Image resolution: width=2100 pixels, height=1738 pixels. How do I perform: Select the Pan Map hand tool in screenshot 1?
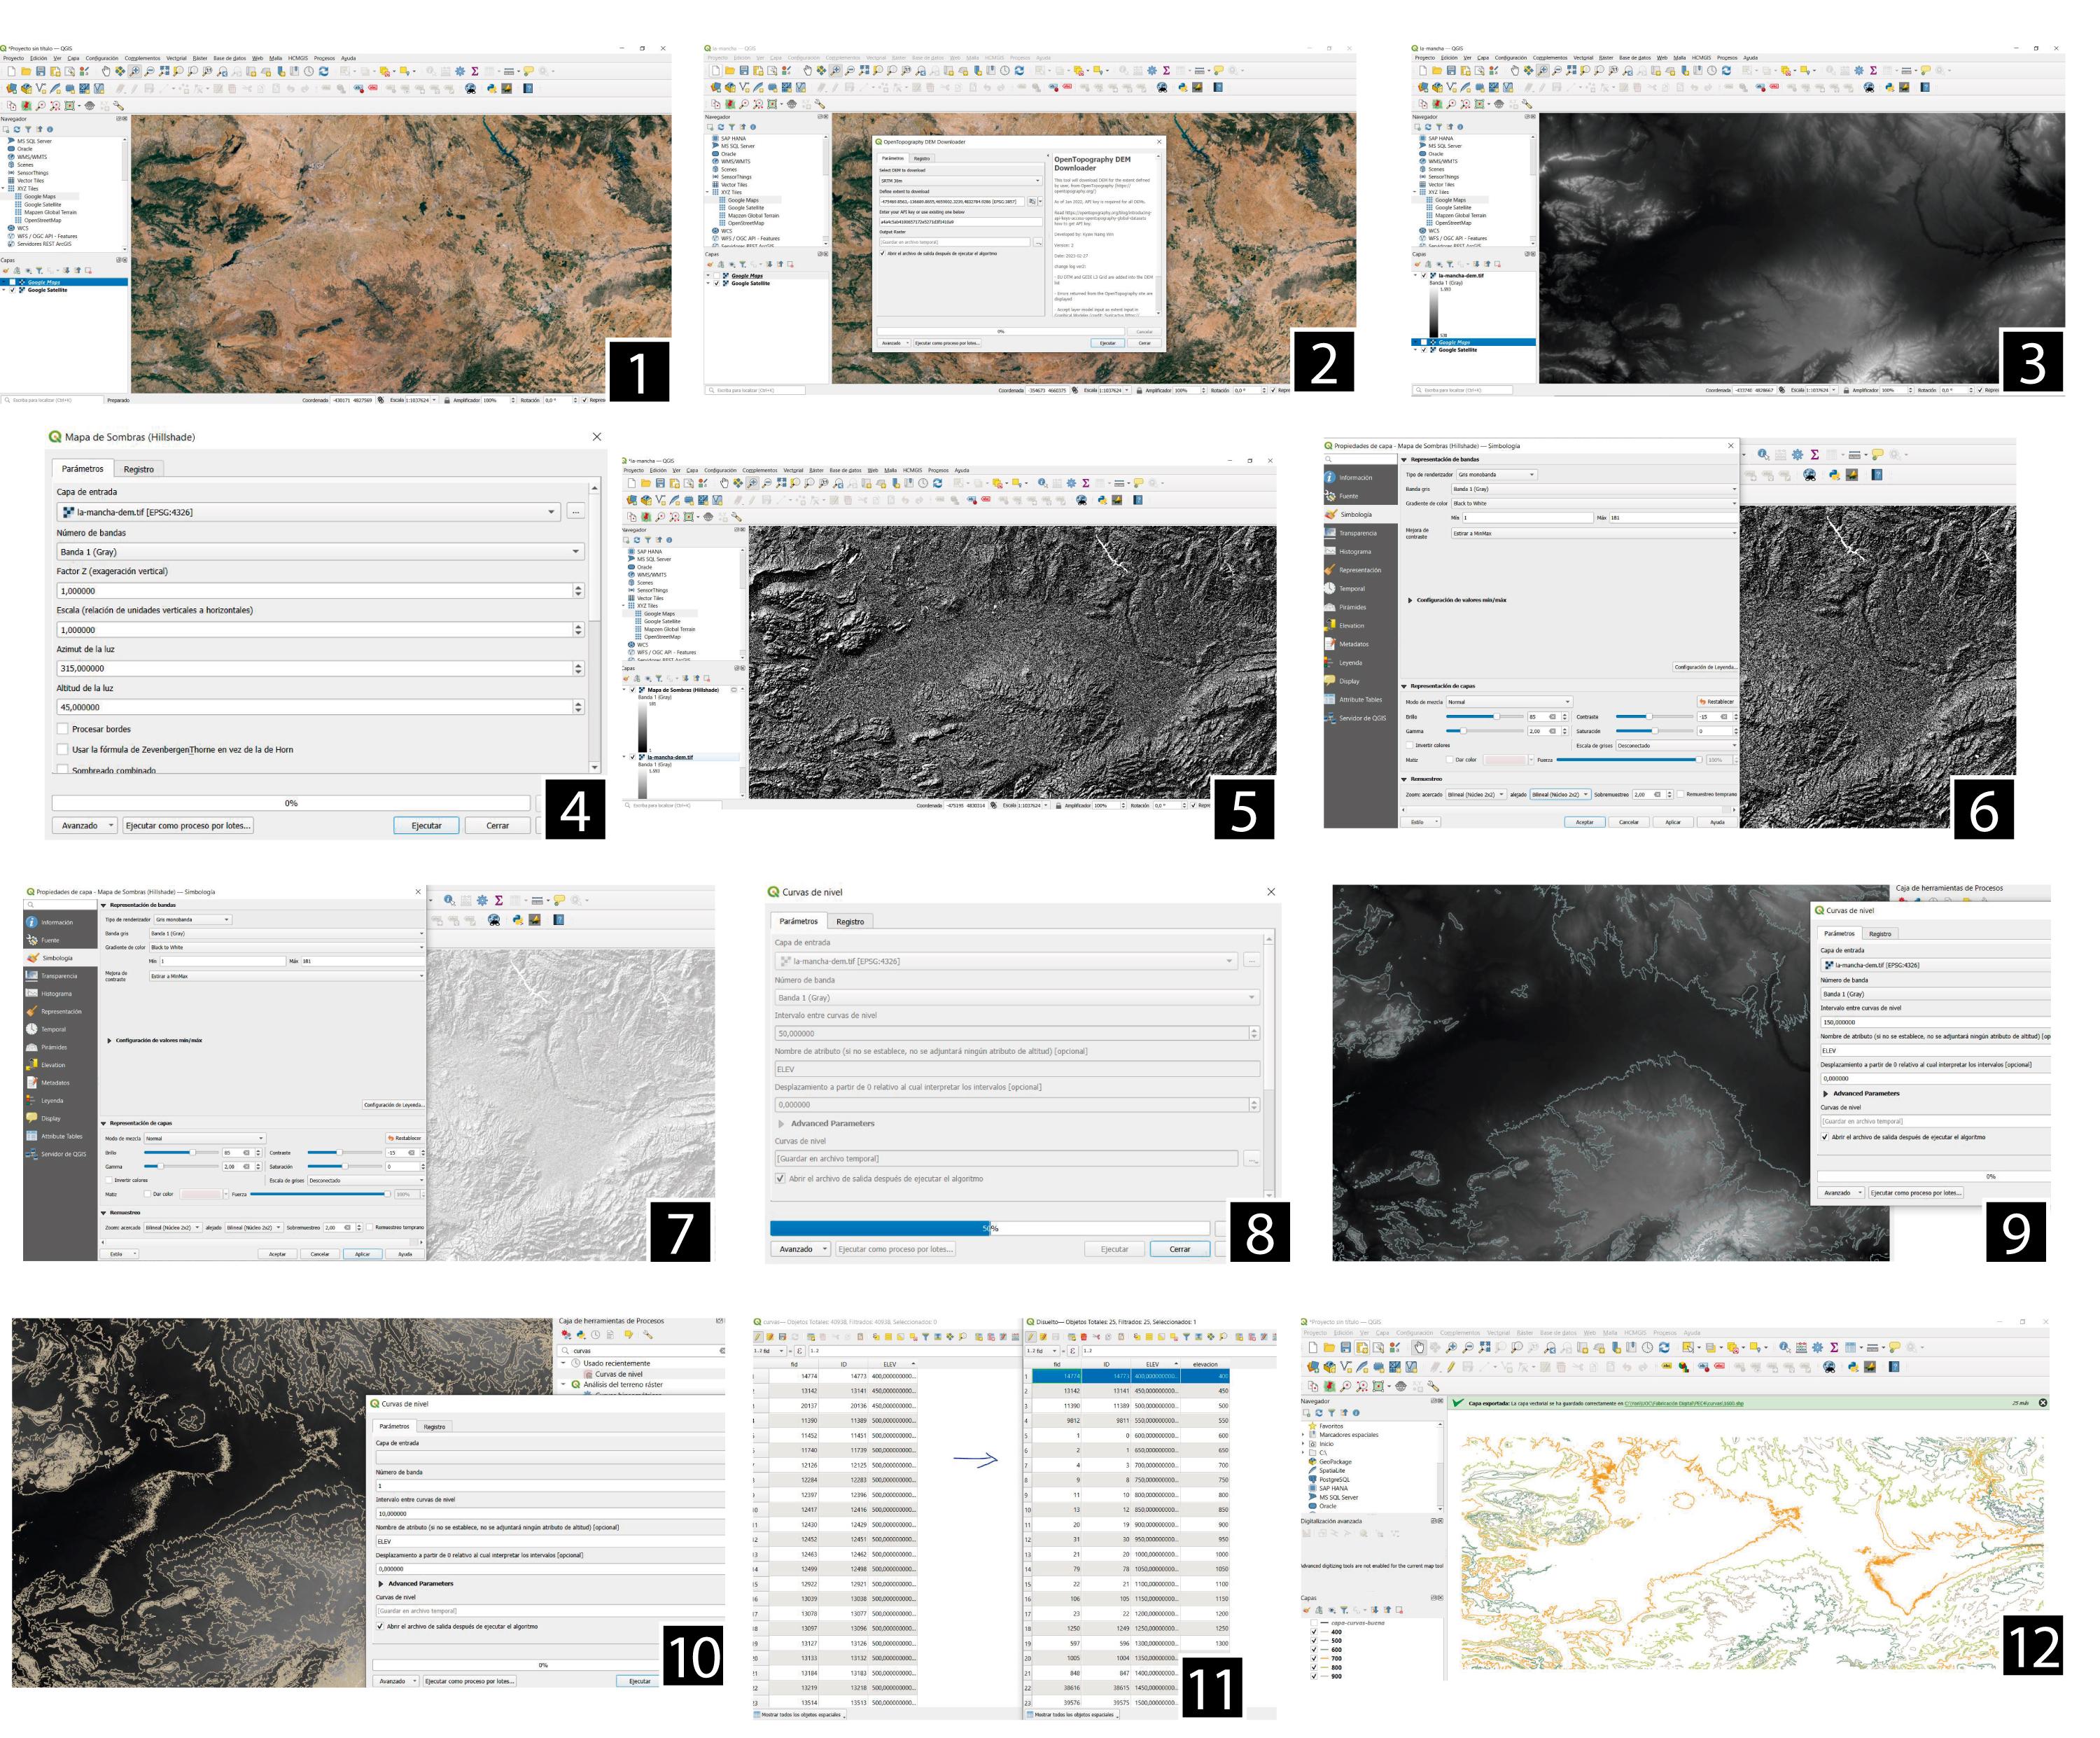coord(106,71)
